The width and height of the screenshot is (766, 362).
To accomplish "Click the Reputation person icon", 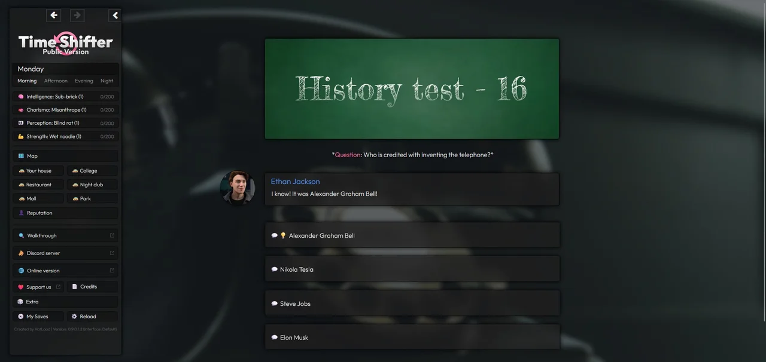I will (21, 213).
